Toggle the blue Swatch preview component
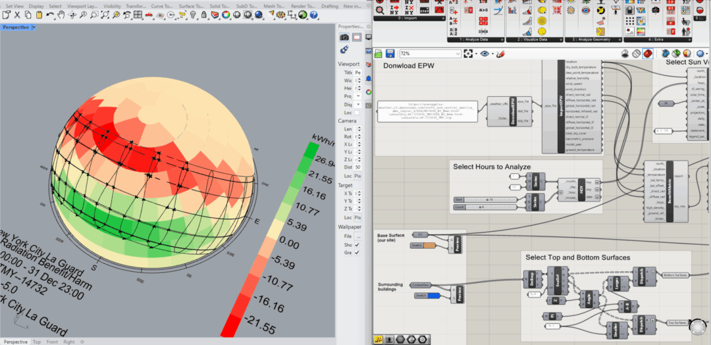This screenshot has width=711, height=345. point(428,296)
